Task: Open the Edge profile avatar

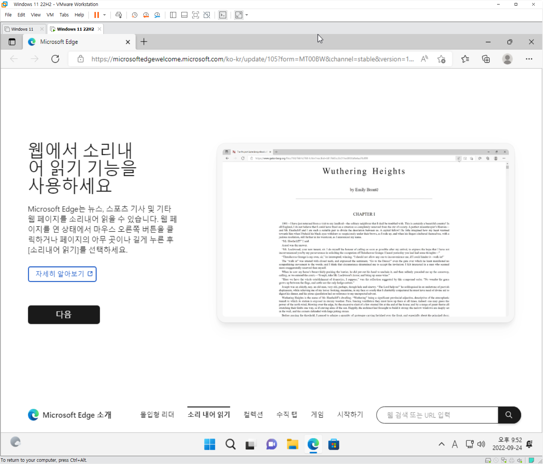Action: coord(507,59)
